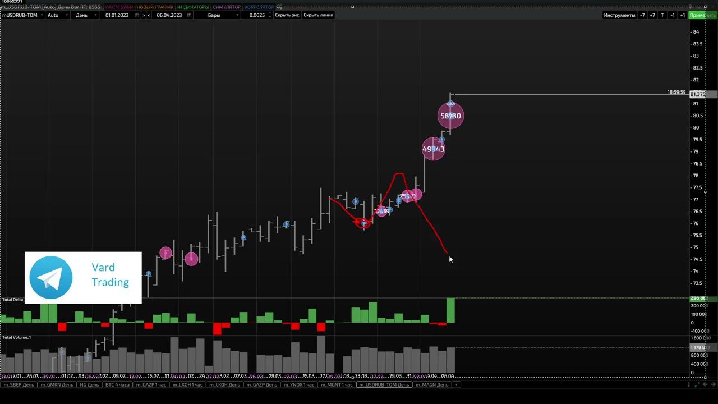The image size is (718, 404).
Task: Click Скрыть линии button
Action: 318,15
